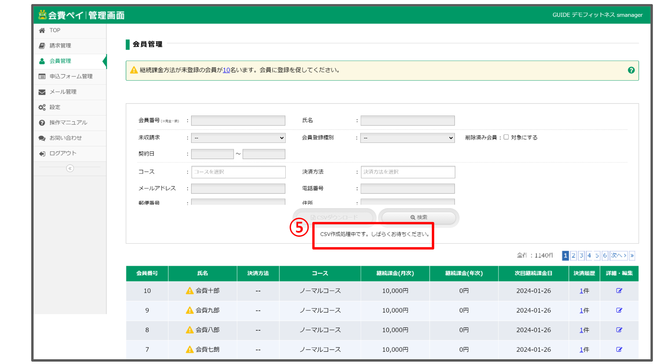
Task: Select ログアウト in the sidebar
Action: click(63, 154)
